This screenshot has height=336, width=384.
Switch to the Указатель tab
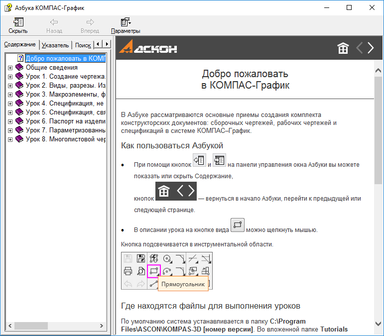click(55, 45)
